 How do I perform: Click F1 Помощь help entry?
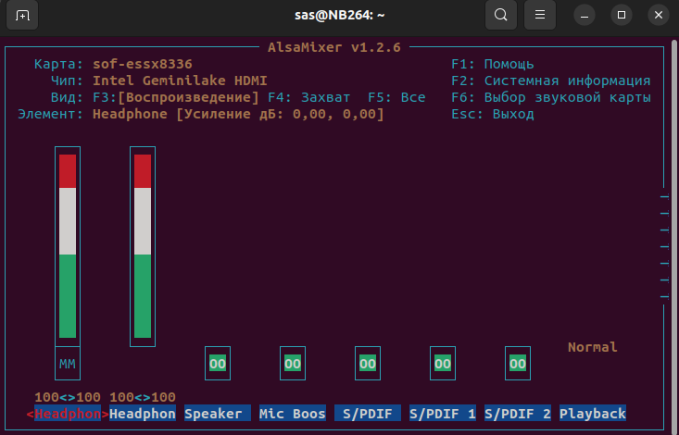(x=493, y=64)
